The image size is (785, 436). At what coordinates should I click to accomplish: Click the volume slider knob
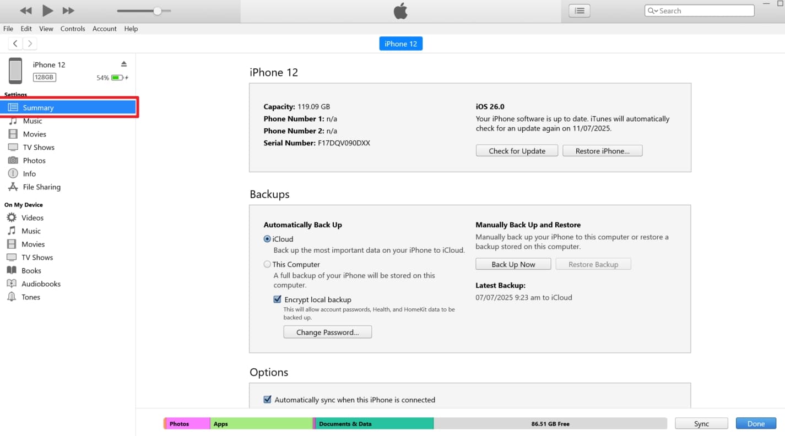(158, 10)
